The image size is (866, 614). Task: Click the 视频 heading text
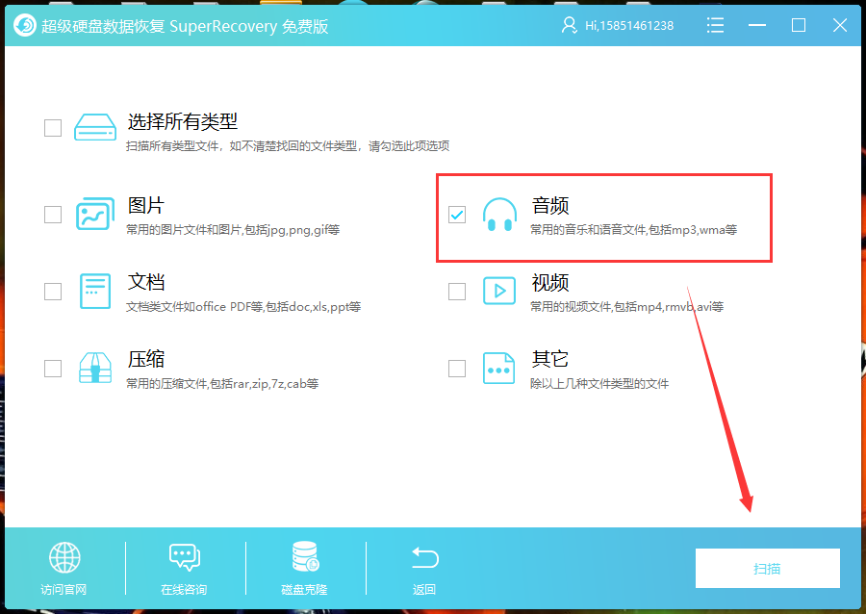tap(550, 283)
